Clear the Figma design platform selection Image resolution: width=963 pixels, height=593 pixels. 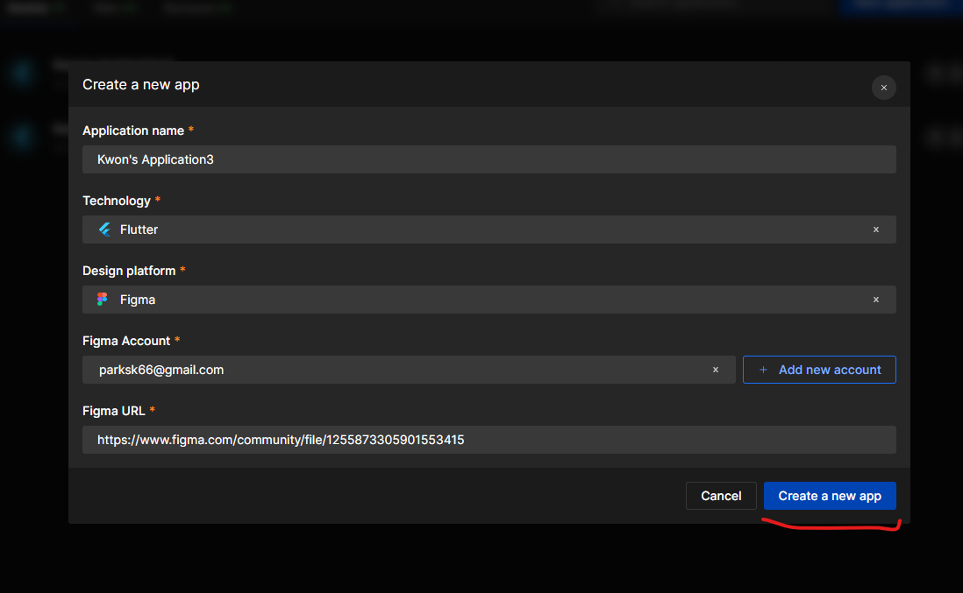coord(876,300)
